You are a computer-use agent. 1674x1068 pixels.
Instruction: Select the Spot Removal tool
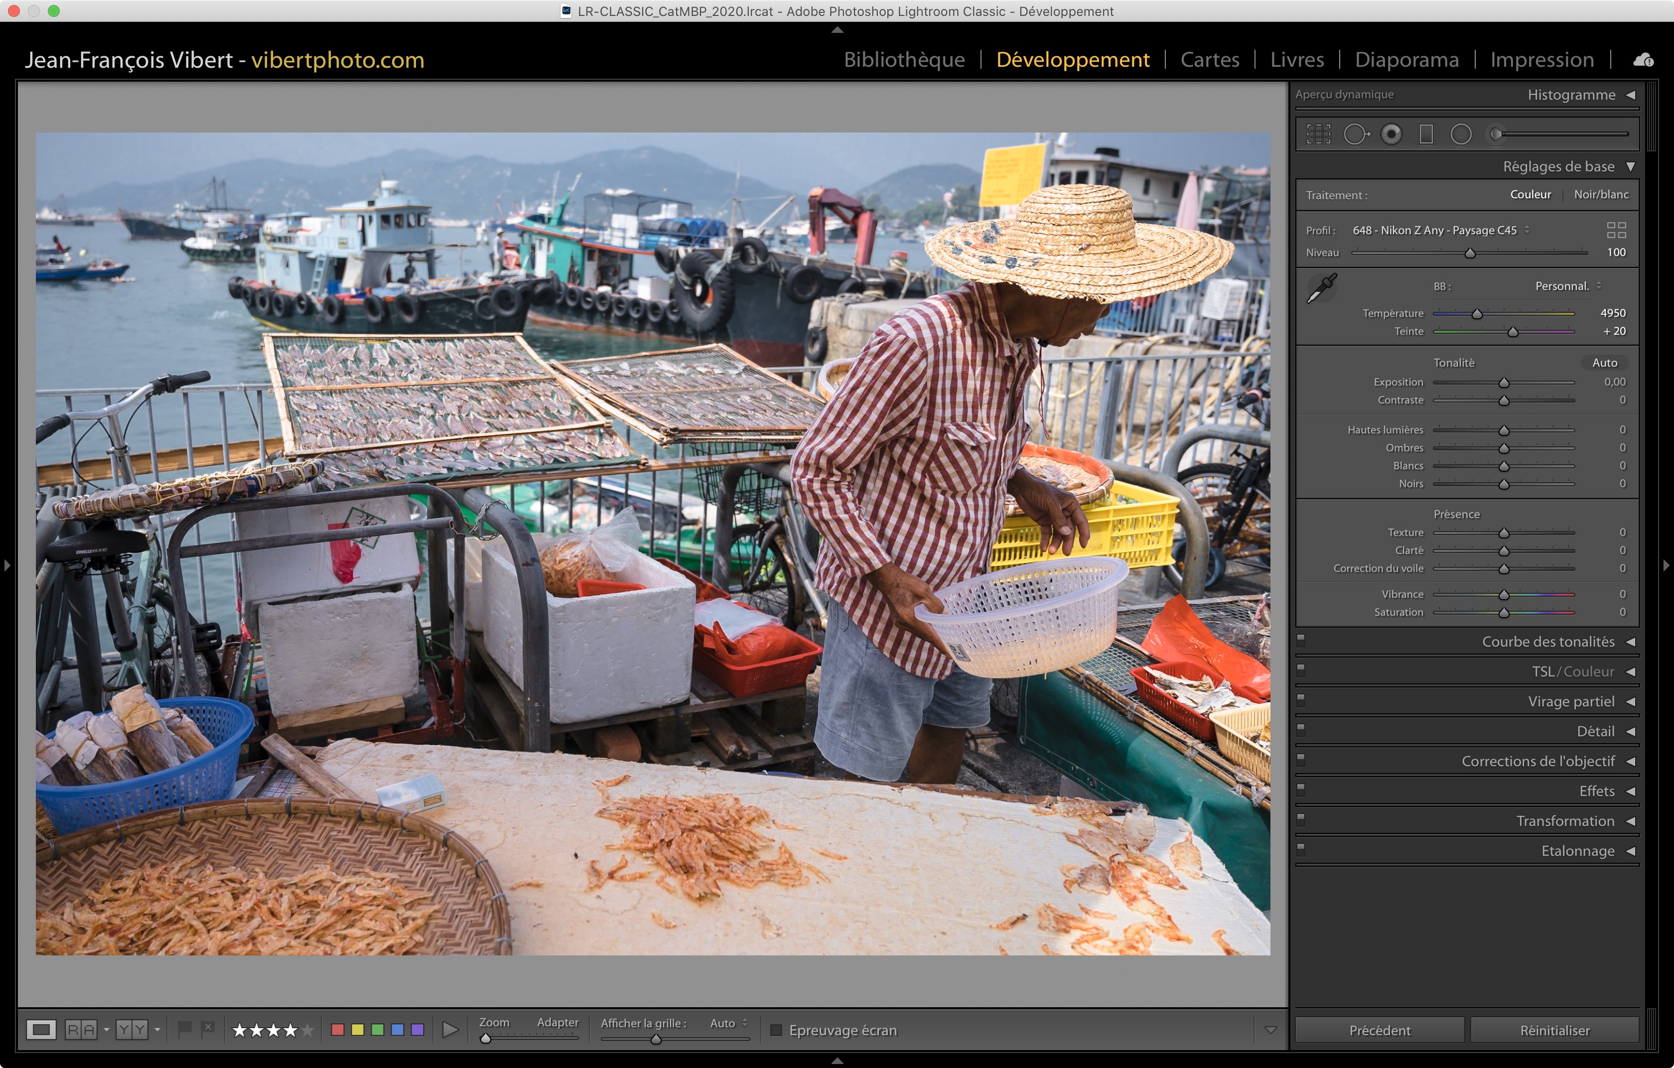click(1355, 134)
